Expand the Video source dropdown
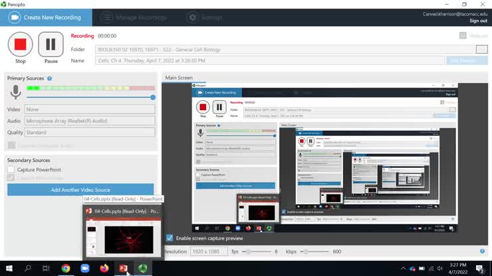The height and width of the screenshot is (276, 492). [90, 109]
